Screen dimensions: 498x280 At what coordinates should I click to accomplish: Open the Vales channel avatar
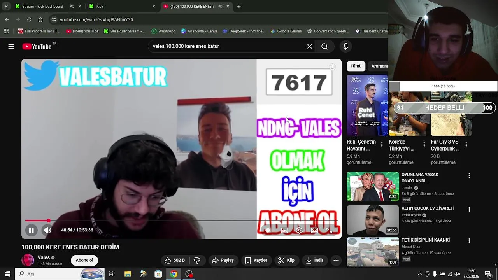pos(28,260)
